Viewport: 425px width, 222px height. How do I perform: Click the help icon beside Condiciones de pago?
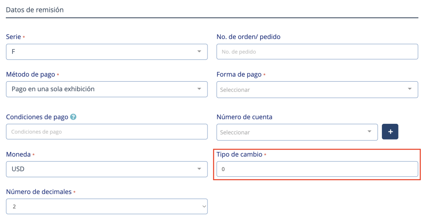point(73,117)
